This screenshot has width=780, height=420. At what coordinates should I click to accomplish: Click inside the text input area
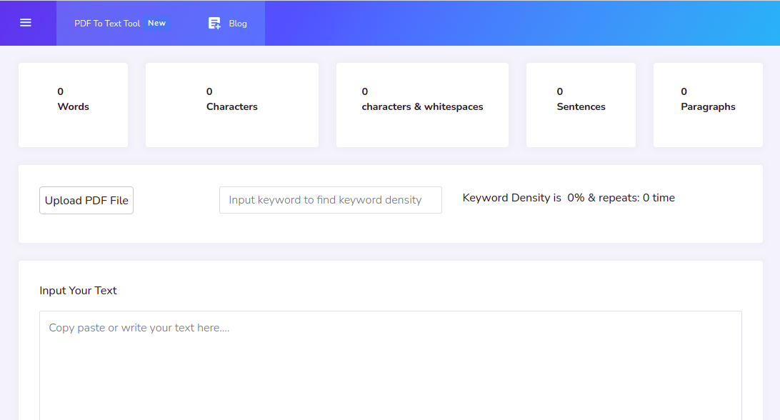[390, 357]
